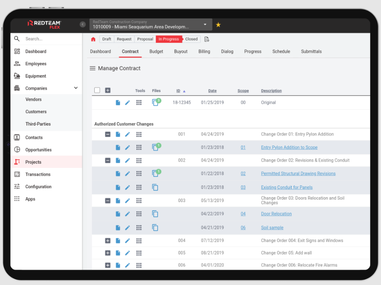381x285 pixels.
Task: Collapse Change Order 02: Revisions & Existing Conduit
Action: (x=108, y=160)
